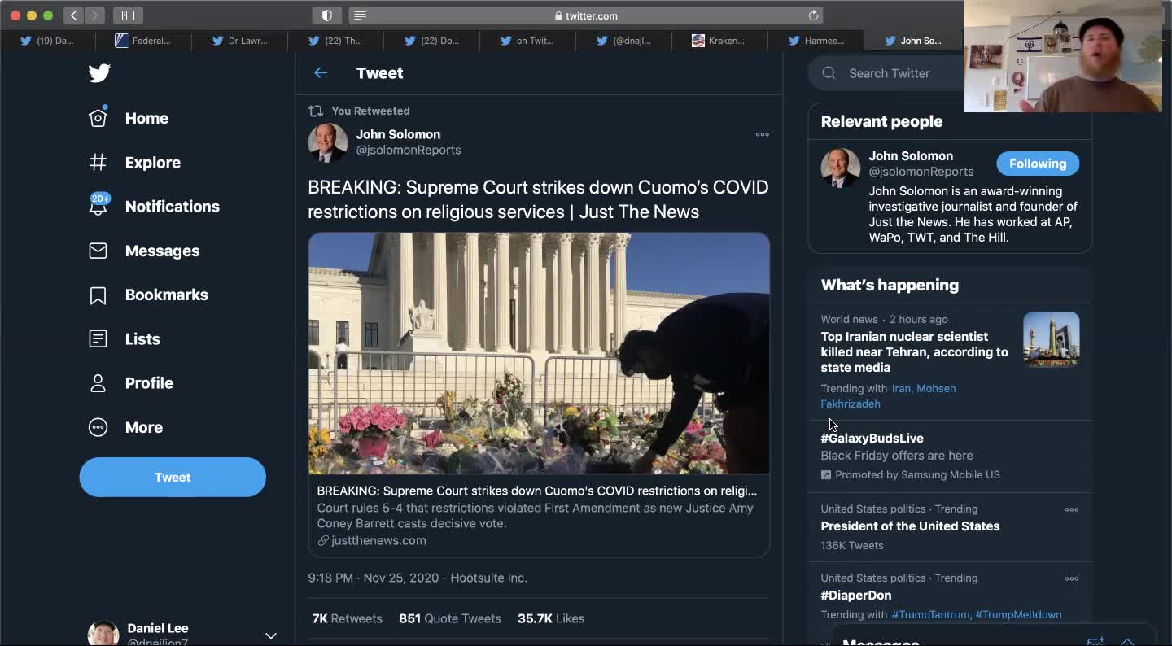The image size is (1172, 646).
Task: Open options for President of United States trend
Action: point(1072,509)
